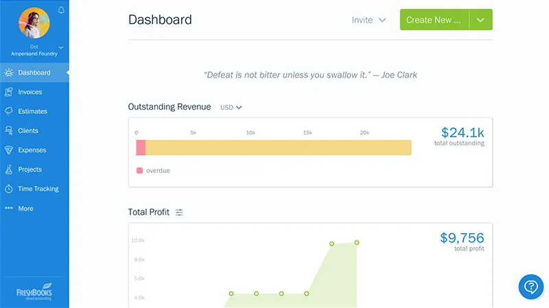
Task: Click the notification bell icon
Action: pyautogui.click(x=62, y=10)
